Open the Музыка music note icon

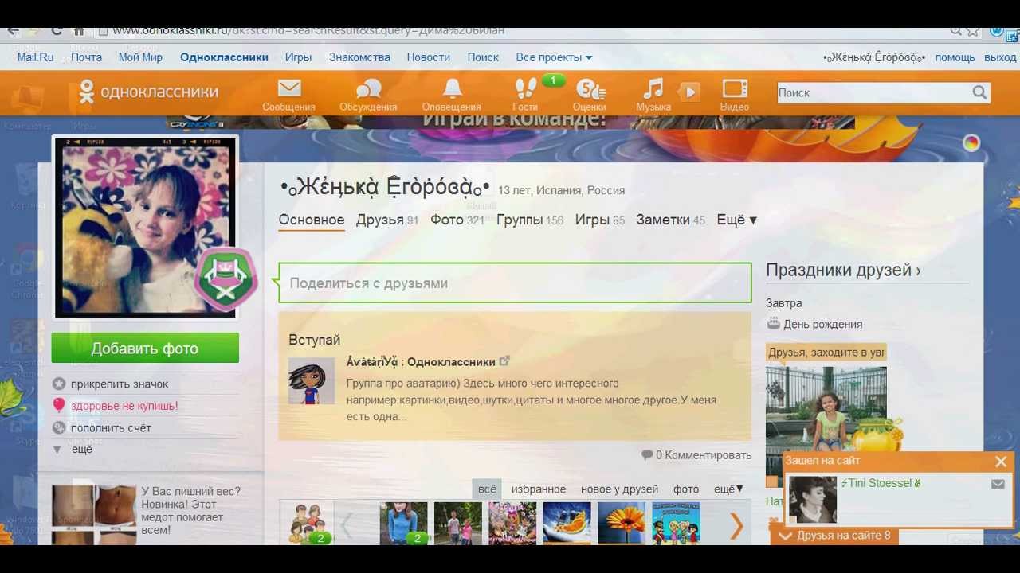pyautogui.click(x=653, y=89)
